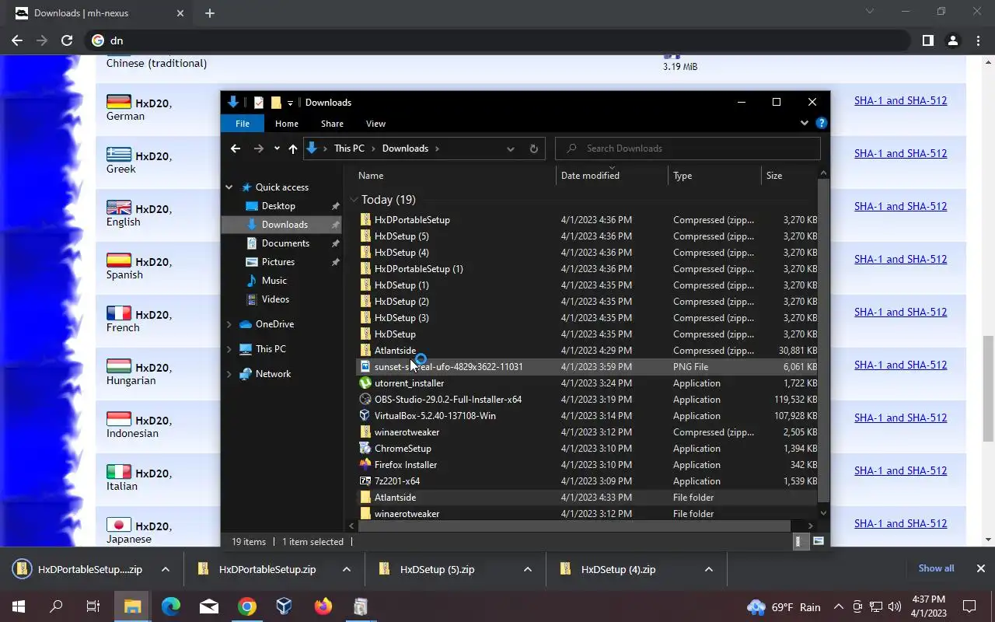Show hidden system tray icons
This screenshot has width=995, height=622.
coord(838,606)
